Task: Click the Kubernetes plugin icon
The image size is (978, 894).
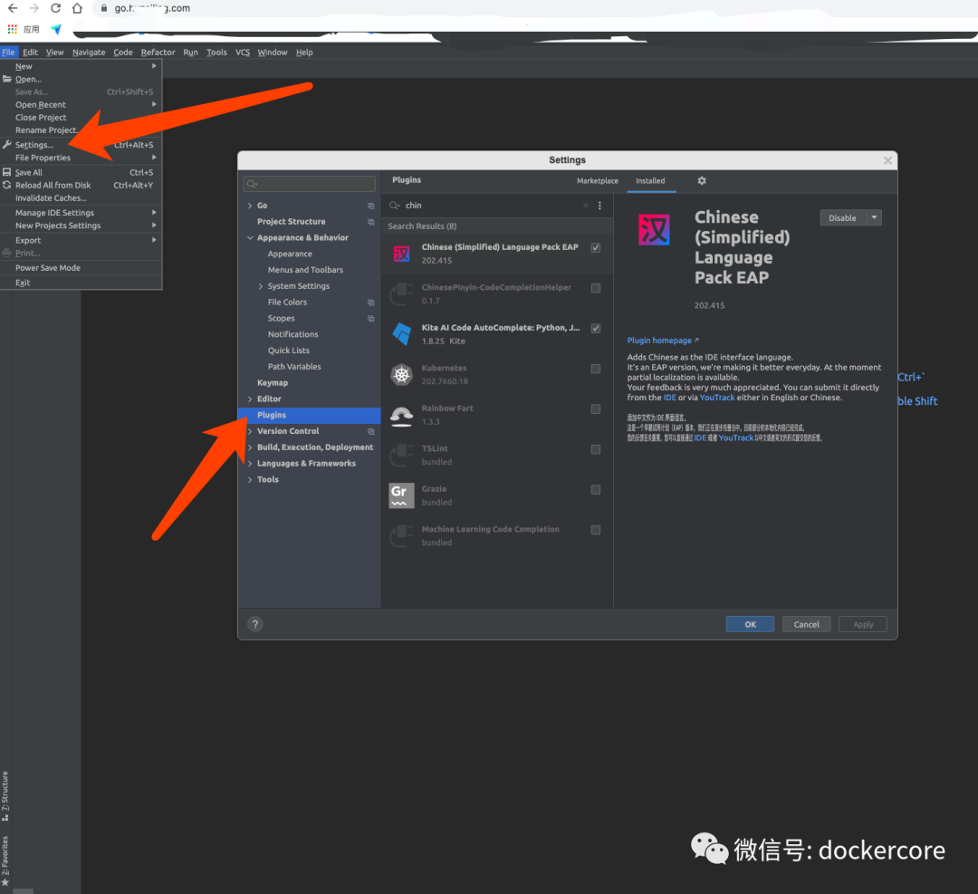Action: [x=402, y=375]
